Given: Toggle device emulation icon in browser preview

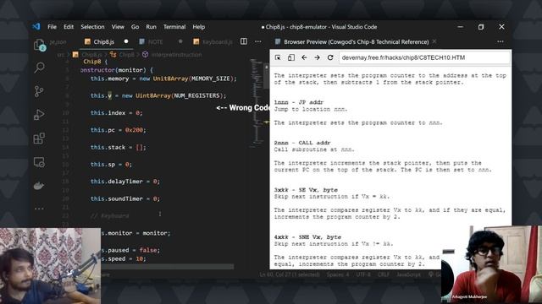Looking at the screenshot, I should [291, 57].
